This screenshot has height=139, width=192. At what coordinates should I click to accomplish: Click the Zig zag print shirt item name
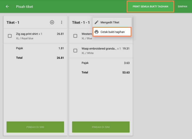(27, 34)
